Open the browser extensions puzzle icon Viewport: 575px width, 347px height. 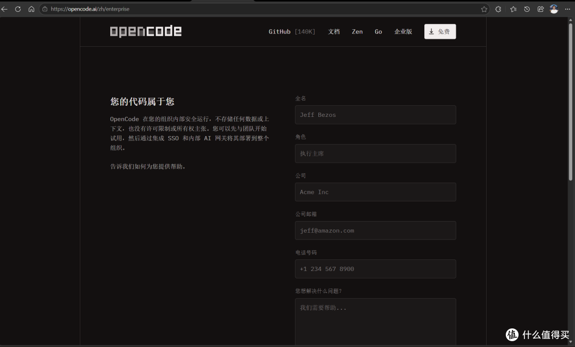pyautogui.click(x=498, y=9)
